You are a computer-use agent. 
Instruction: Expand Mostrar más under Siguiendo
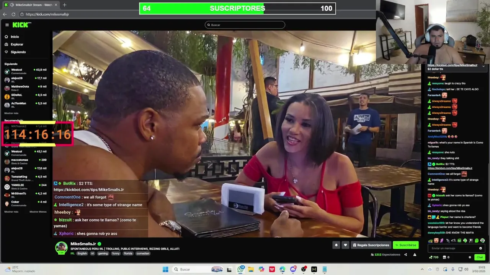point(11,113)
